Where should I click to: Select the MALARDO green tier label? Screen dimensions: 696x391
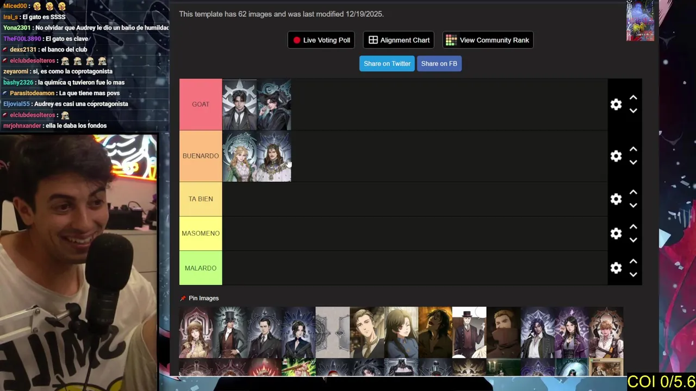(x=201, y=268)
